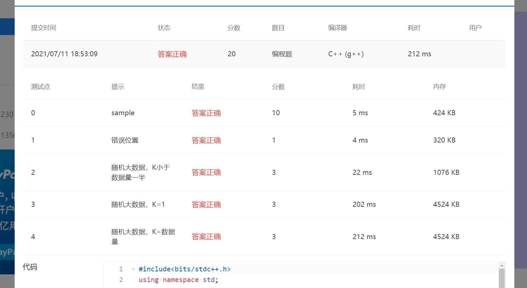The width and height of the screenshot is (527, 288).
Task: Collapse code fold arrow on line 1
Action: click(x=133, y=269)
